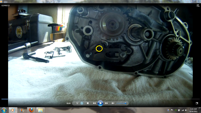Viewport: 201px width, 113px height.
Task: Click the Action Center flag tray icon
Action: (172, 110)
